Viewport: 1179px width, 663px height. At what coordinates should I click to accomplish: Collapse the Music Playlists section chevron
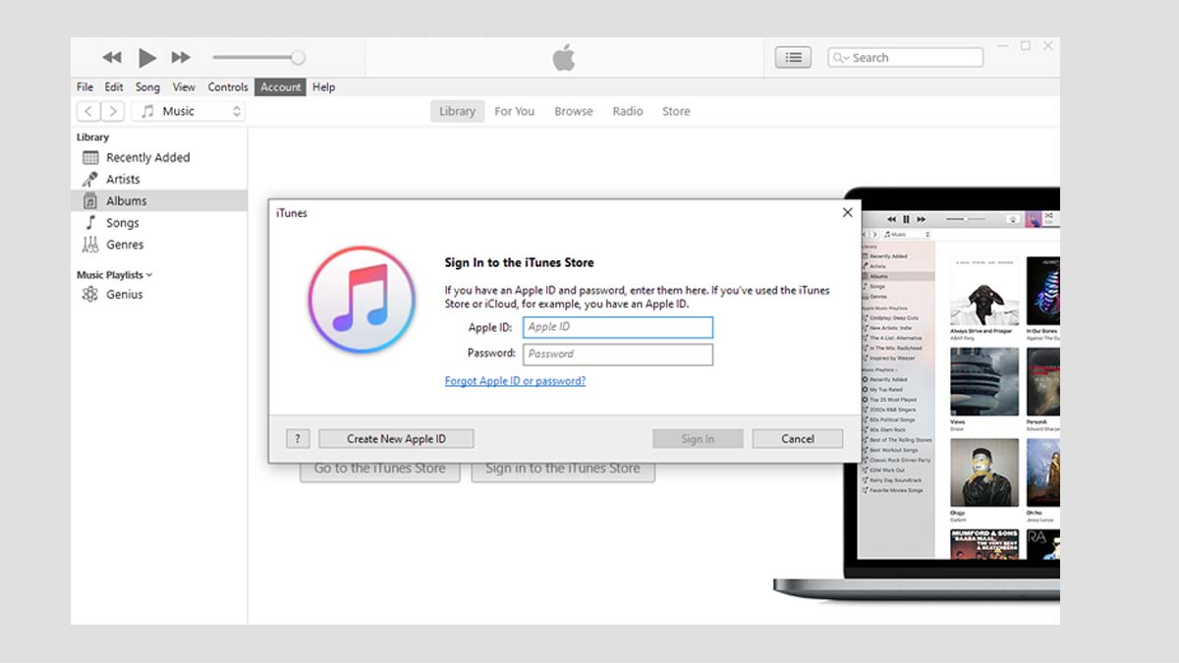click(149, 275)
